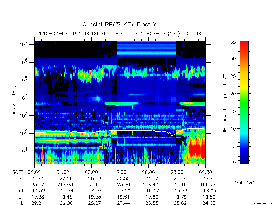
Task: Click the Rs value 27.18
Action: [66, 178]
